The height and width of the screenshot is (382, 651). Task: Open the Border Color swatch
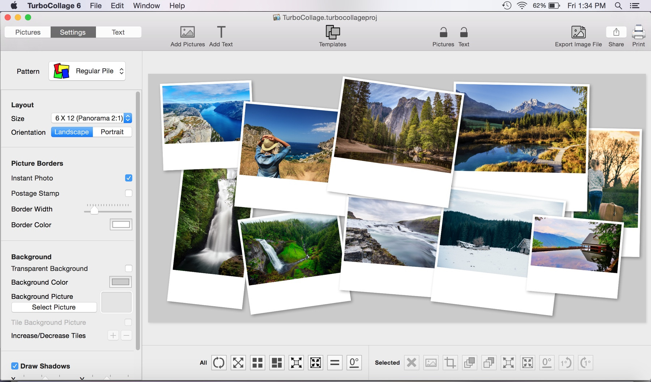click(x=121, y=224)
